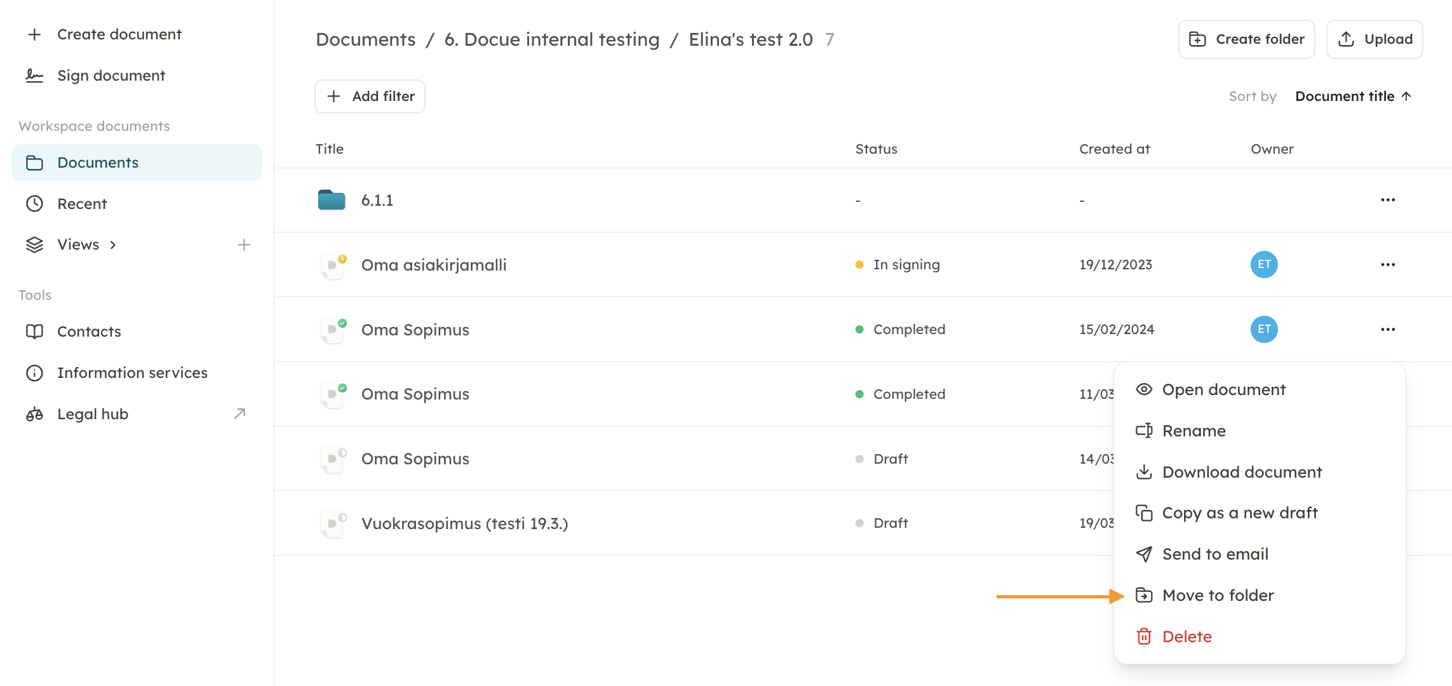The image size is (1452, 686).
Task: Open three-dot menu for Oma asiakirjamalli
Action: [1388, 264]
